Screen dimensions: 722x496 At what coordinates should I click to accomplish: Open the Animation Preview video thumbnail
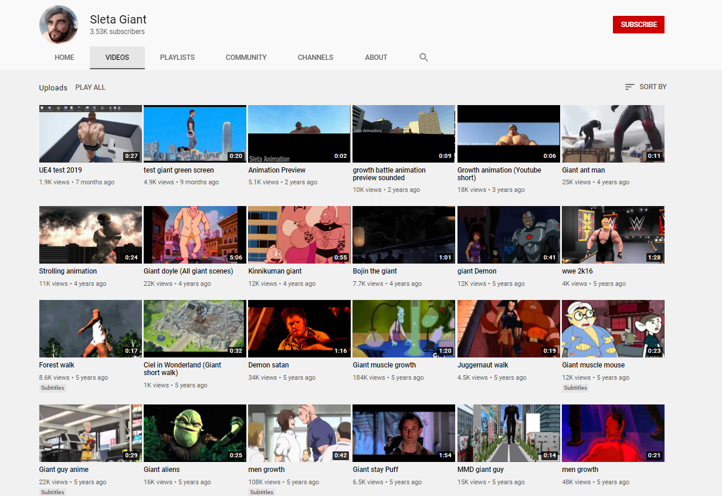pos(299,134)
